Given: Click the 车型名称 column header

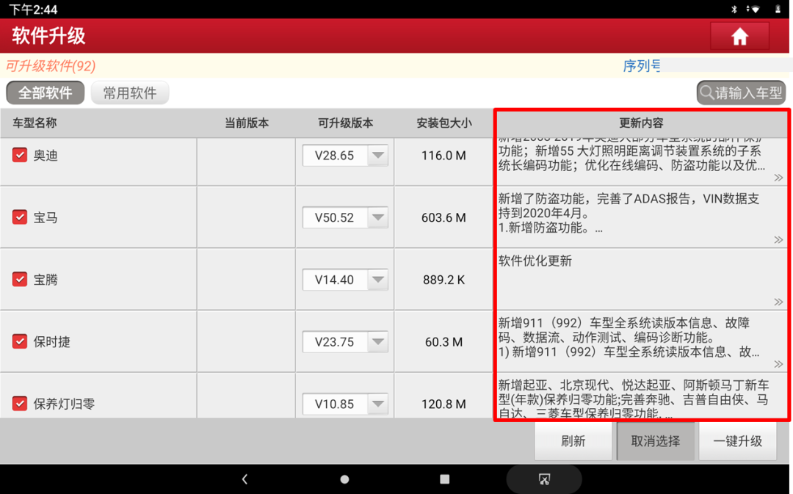Looking at the screenshot, I should (x=35, y=123).
